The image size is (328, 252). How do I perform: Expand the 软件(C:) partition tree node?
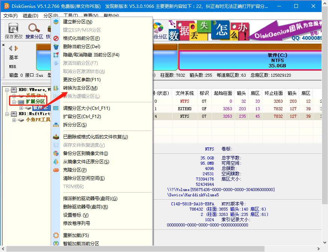click(x=21, y=108)
